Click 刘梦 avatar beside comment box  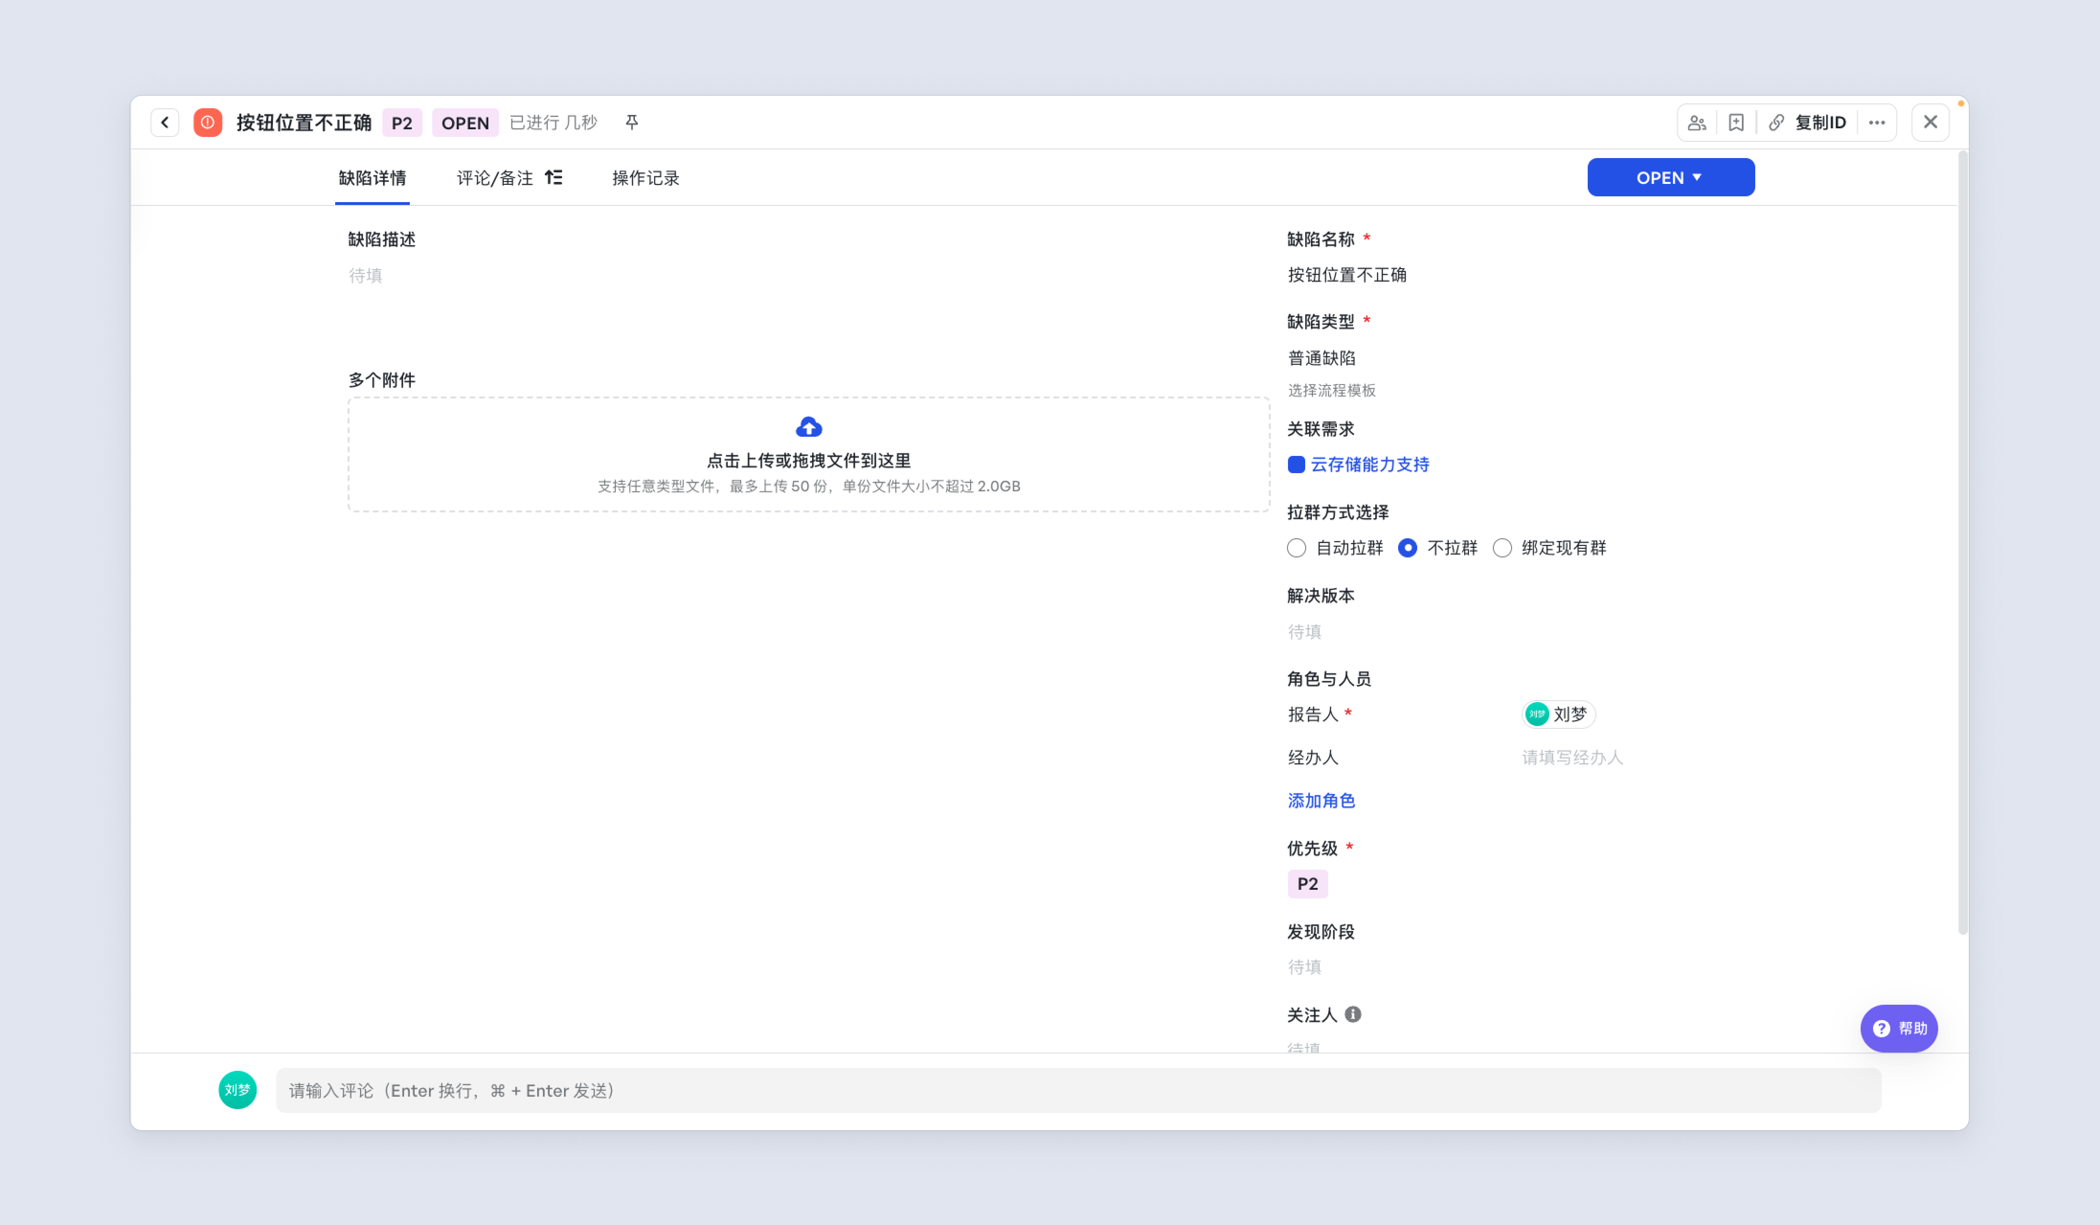point(237,1090)
